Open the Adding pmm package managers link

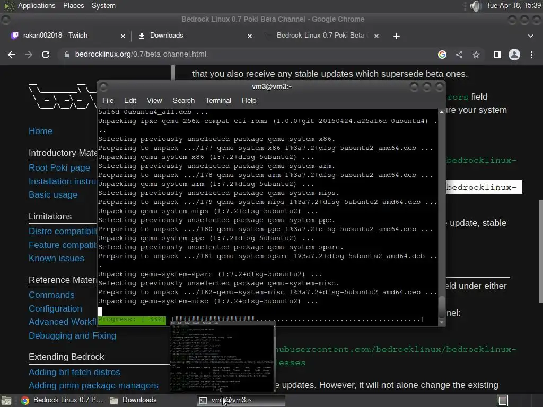pos(93,386)
